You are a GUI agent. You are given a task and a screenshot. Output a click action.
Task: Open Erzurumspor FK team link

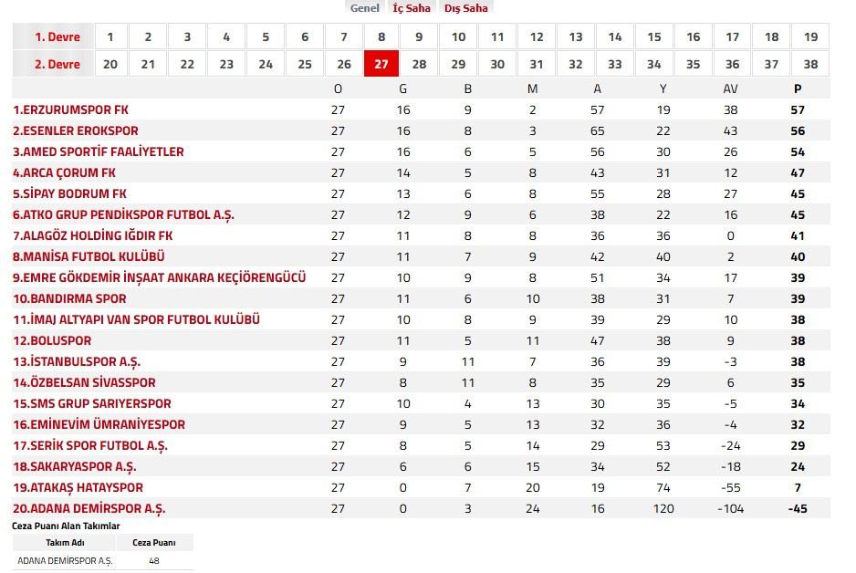tap(70, 109)
